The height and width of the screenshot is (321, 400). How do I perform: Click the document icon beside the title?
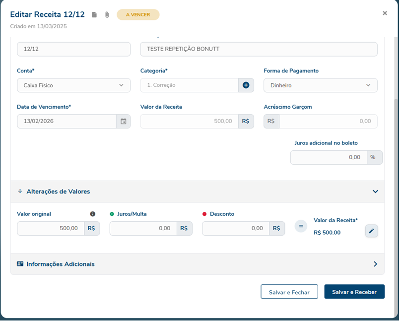tap(94, 15)
